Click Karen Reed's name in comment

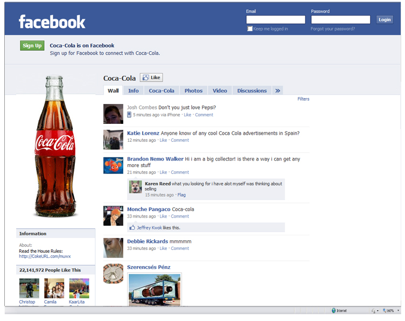(158, 184)
